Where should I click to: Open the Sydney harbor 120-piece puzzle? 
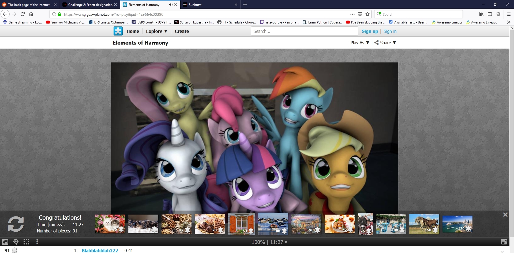(x=457, y=224)
